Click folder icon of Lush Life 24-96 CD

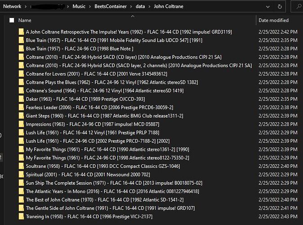click(21, 141)
